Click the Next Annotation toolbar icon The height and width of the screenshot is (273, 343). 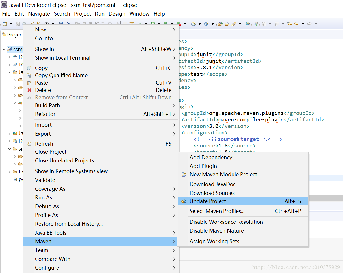tap(264, 24)
